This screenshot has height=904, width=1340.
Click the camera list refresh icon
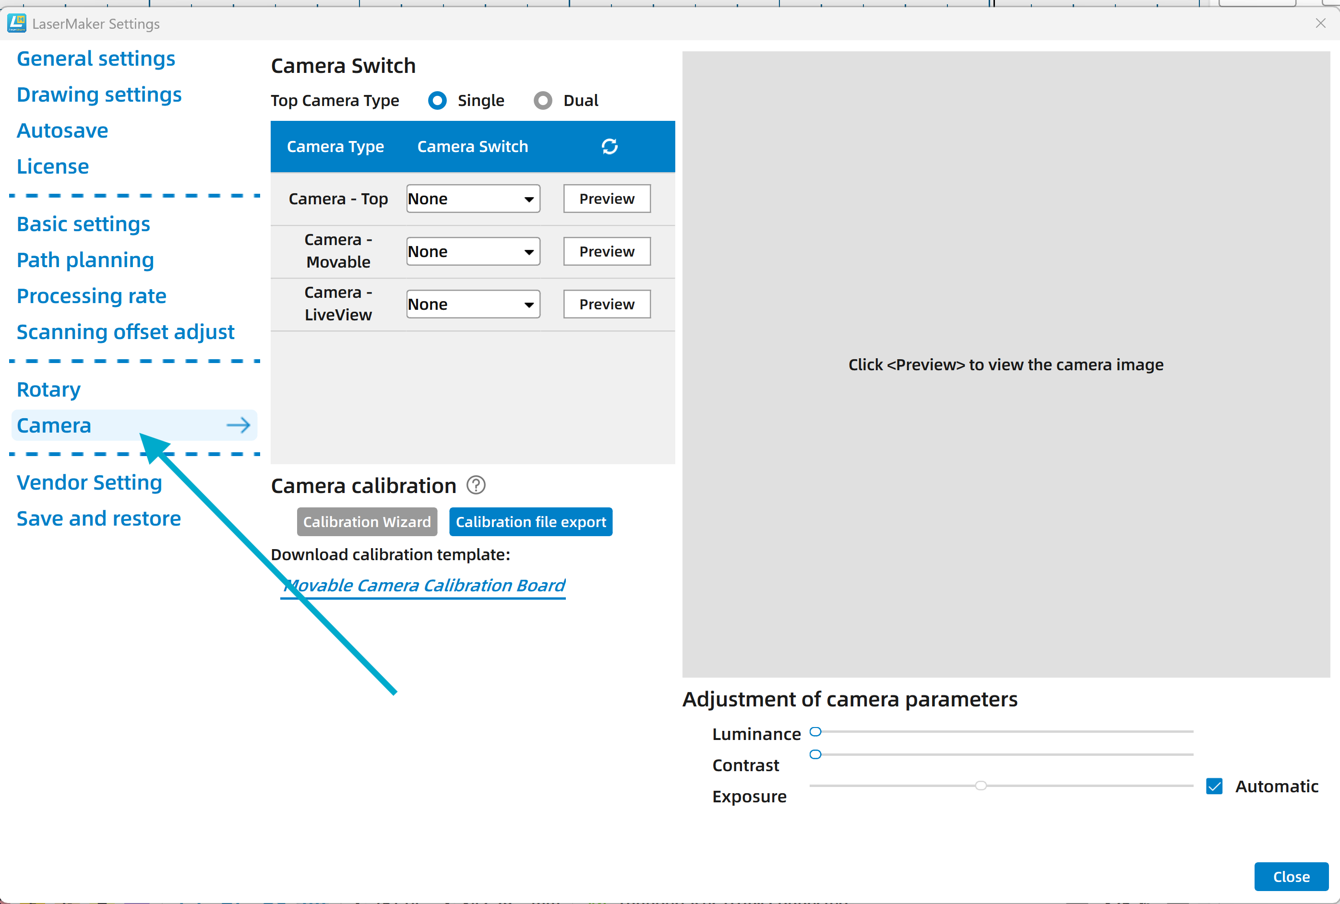pos(610,146)
